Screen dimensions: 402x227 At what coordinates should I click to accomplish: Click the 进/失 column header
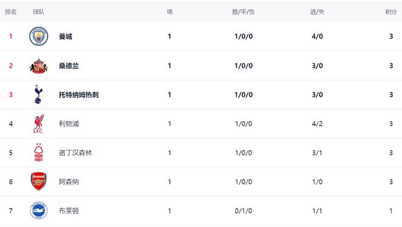tap(317, 12)
